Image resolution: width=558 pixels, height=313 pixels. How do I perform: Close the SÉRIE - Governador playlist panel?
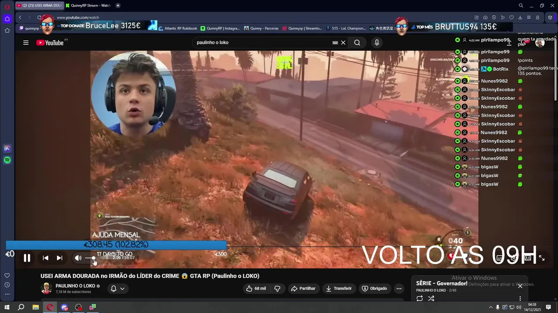[x=520, y=286]
